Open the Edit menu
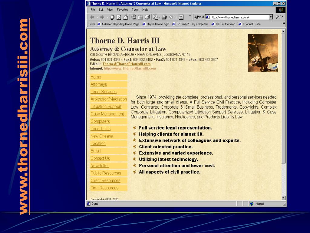The width and height of the screenshot is (310, 233). click(x=101, y=10)
